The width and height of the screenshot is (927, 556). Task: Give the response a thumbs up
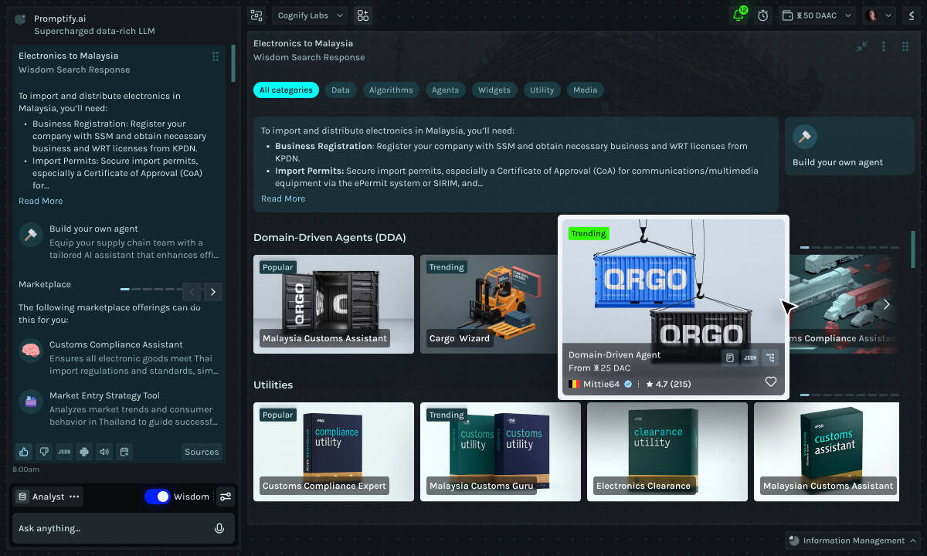(24, 452)
